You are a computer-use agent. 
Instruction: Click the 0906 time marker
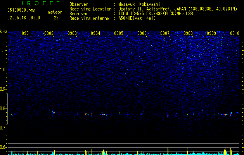(142, 33)
